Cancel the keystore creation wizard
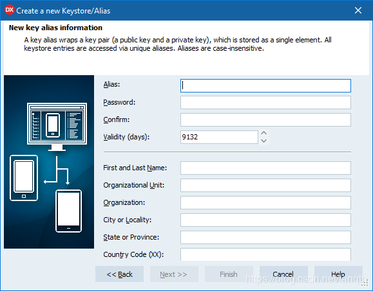 (x=283, y=274)
